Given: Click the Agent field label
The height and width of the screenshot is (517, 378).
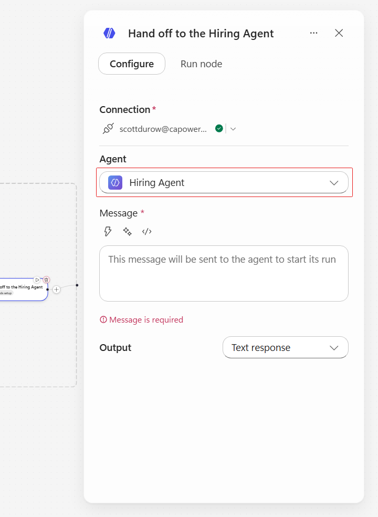Looking at the screenshot, I should (x=113, y=159).
